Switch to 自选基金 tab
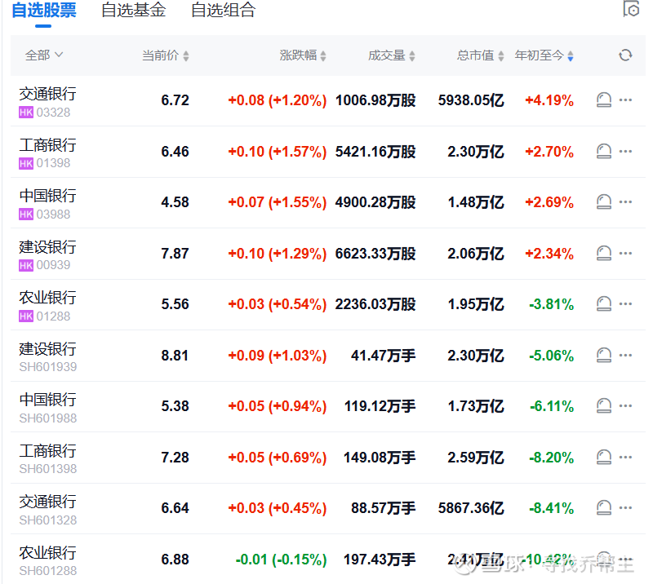 pyautogui.click(x=134, y=11)
